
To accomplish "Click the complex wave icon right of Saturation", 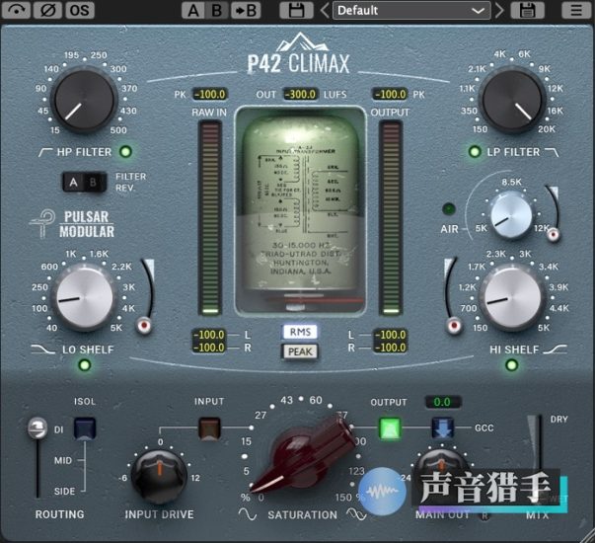I will 356,514.
